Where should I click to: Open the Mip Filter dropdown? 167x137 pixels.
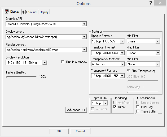tap(158, 64)
